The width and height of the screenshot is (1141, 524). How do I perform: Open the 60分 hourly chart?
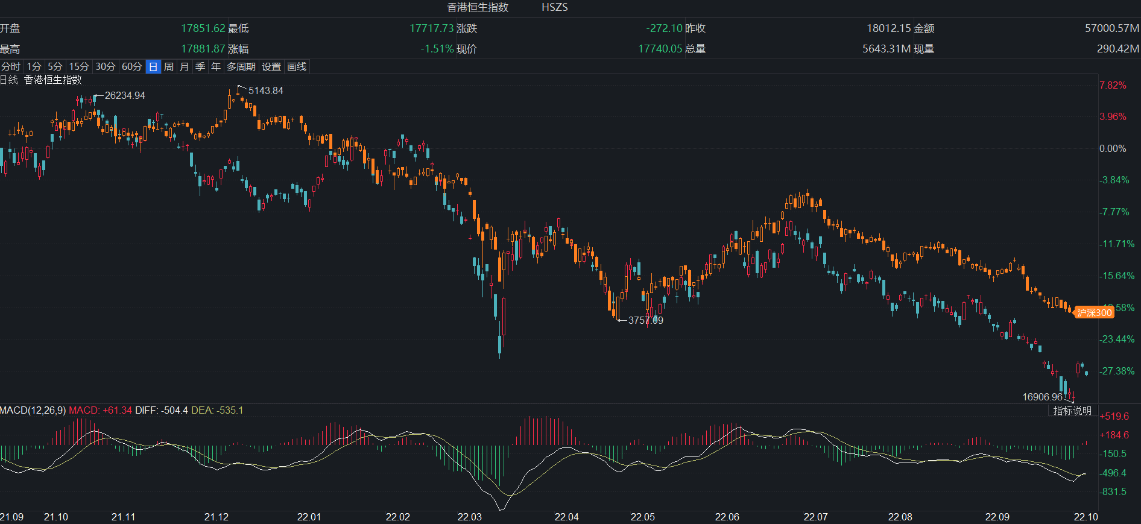[131, 67]
